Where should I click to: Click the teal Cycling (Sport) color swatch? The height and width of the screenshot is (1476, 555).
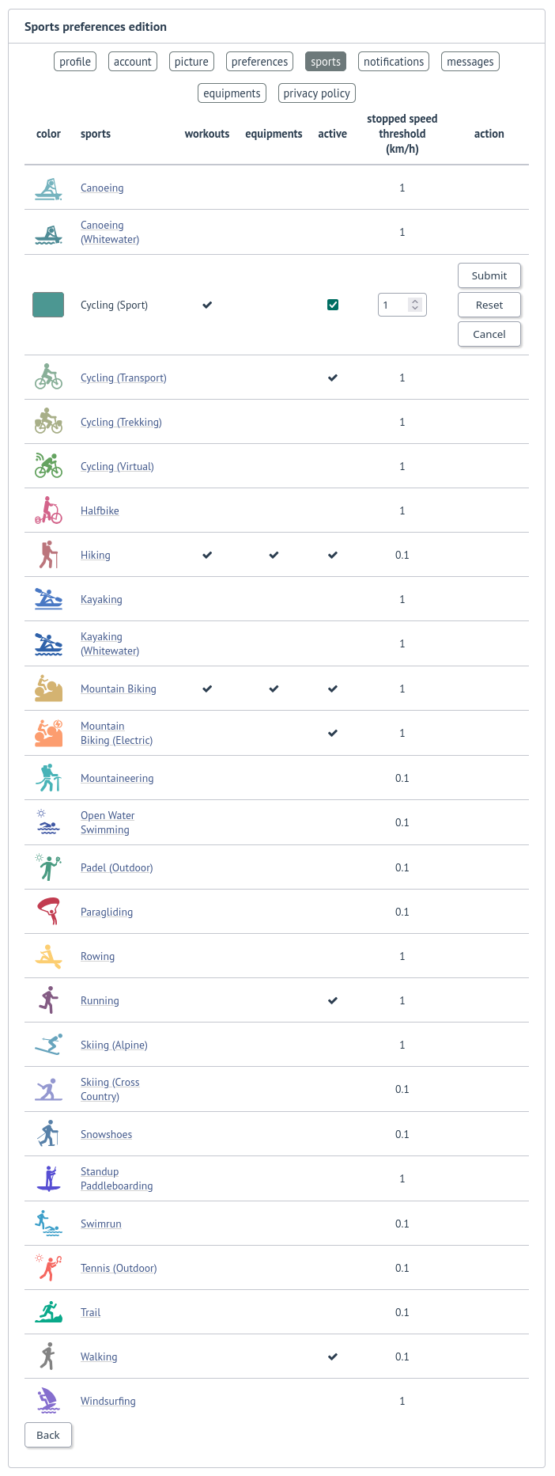[x=47, y=304]
